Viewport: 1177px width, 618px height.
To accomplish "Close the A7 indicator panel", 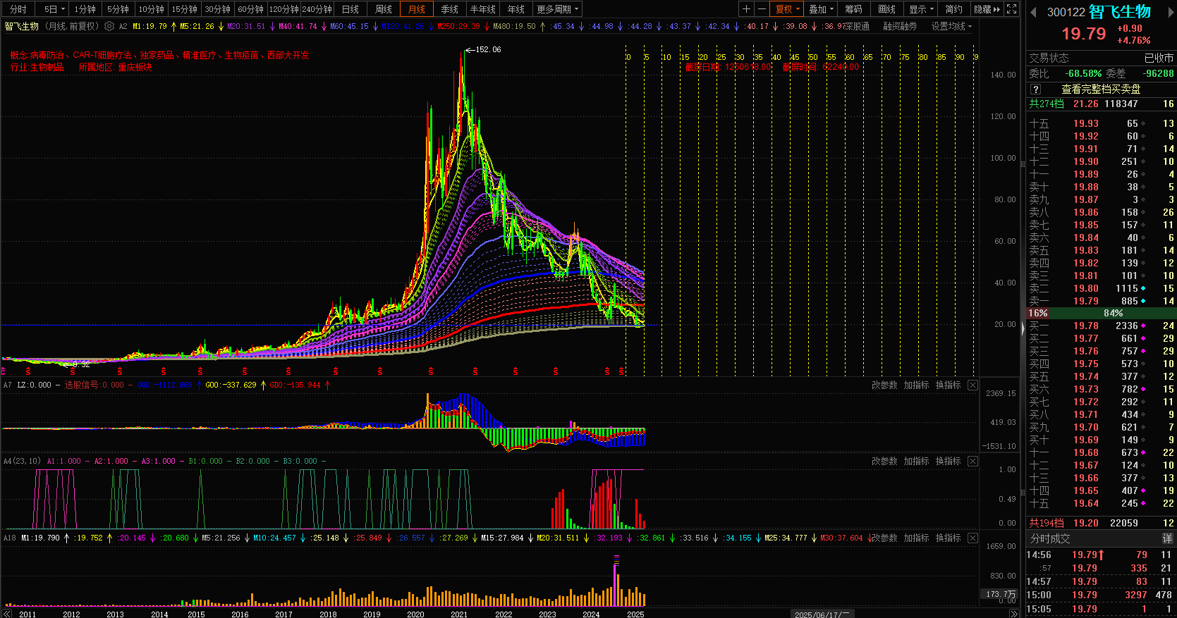I will (972, 385).
